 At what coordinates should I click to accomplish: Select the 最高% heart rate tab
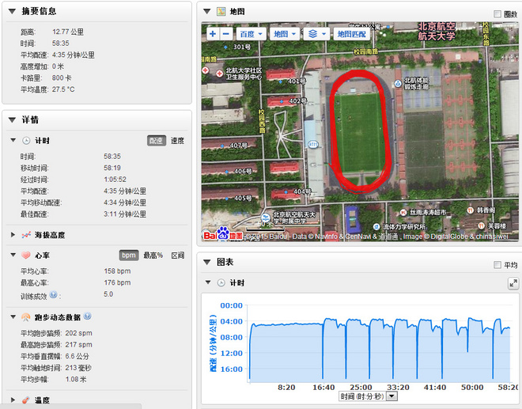pos(153,256)
